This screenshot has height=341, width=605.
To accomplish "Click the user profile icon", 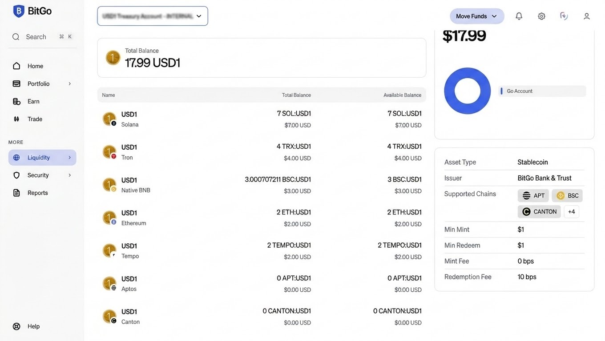I will (587, 16).
